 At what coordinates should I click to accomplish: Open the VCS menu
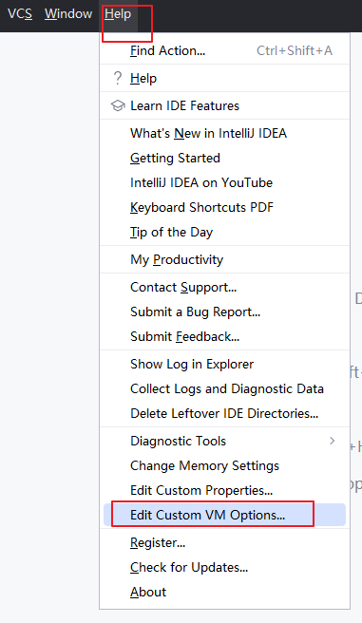click(20, 14)
